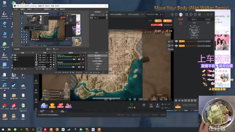Click 停止推流 stop streaming button
This screenshot has width=235, height=132.
point(98,55)
